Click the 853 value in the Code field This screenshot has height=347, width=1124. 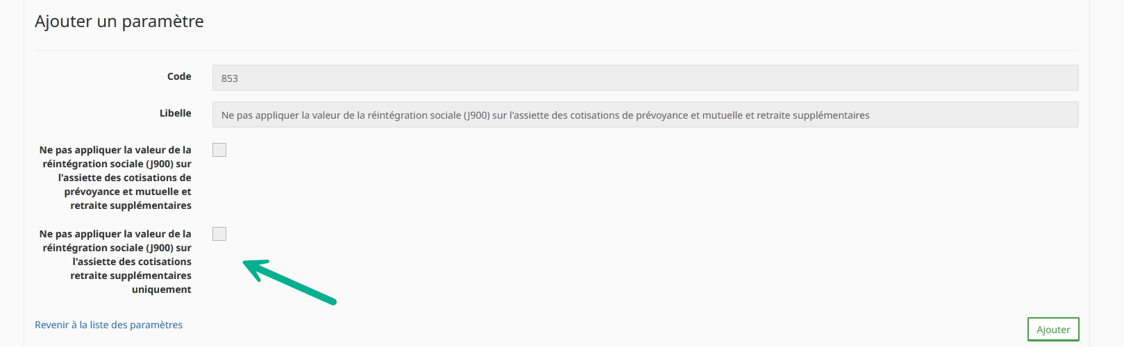230,78
